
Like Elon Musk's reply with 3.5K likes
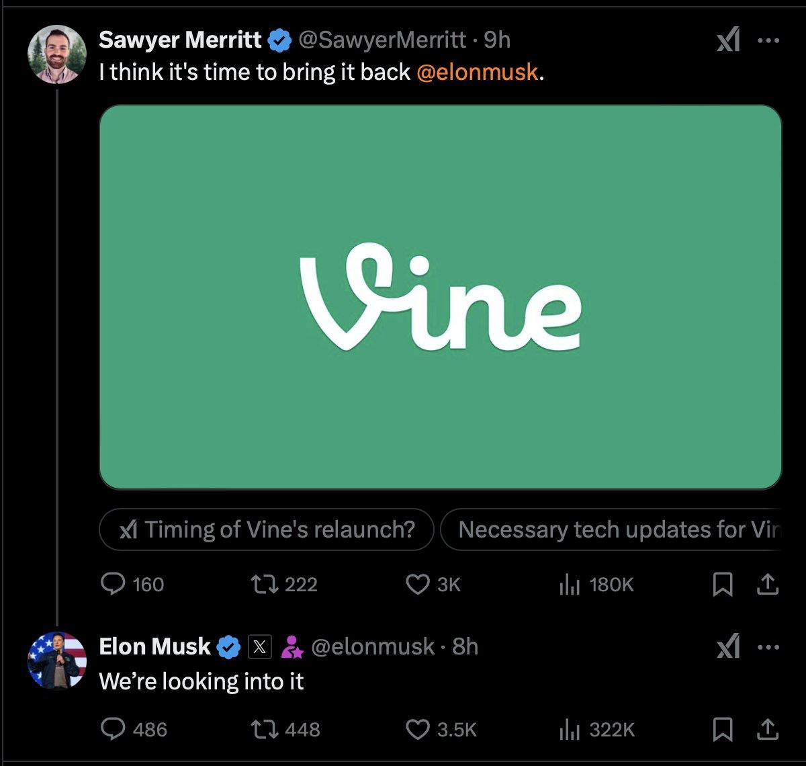coord(418,730)
